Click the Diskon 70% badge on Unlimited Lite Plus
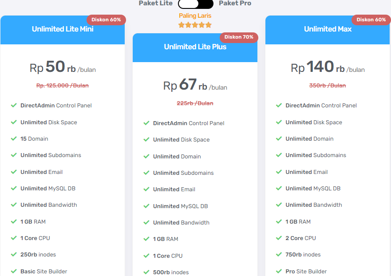 239,37
